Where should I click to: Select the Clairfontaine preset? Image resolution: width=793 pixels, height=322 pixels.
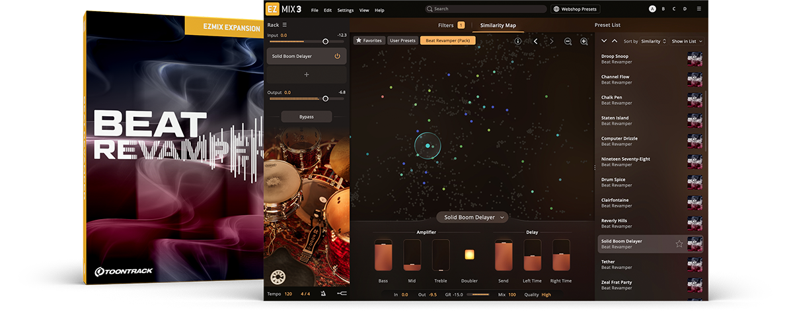(x=650, y=203)
